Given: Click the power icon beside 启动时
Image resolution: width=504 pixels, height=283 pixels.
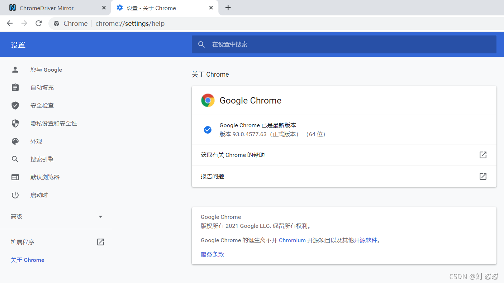Looking at the screenshot, I should pos(15,195).
